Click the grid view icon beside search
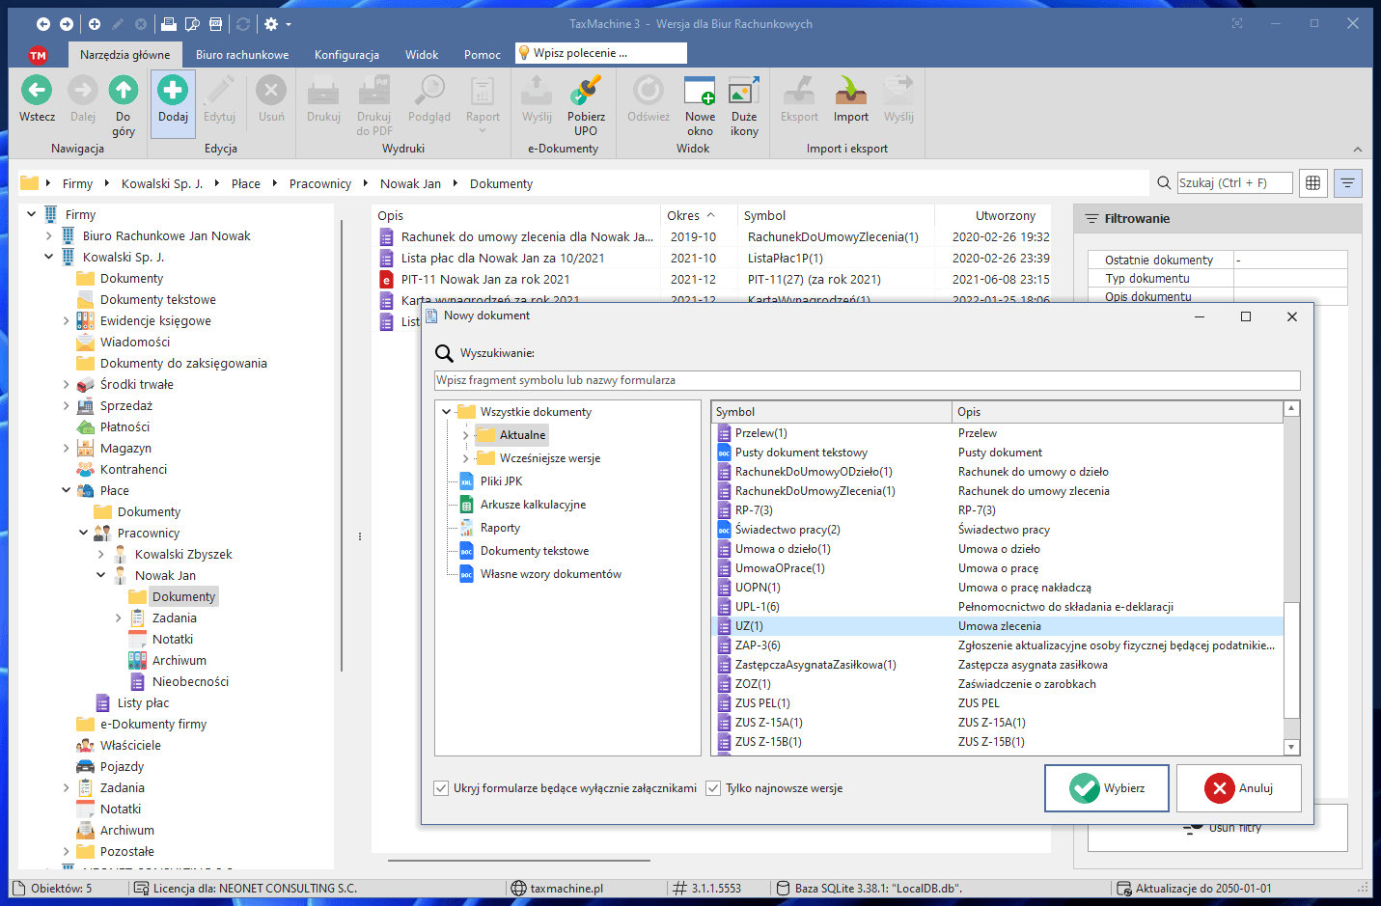This screenshot has height=906, width=1381. (x=1312, y=183)
